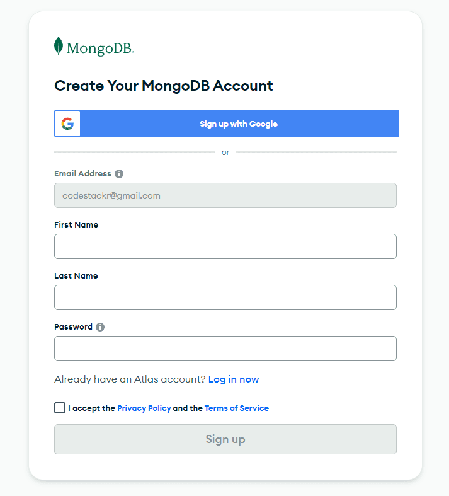The width and height of the screenshot is (449, 496).
Task: Open the Privacy Policy link
Action: (x=144, y=408)
